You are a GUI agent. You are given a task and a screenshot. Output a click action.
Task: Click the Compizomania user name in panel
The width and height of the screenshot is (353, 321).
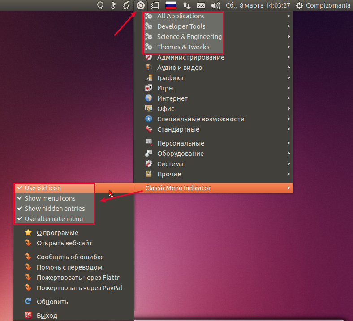[x=328, y=5]
